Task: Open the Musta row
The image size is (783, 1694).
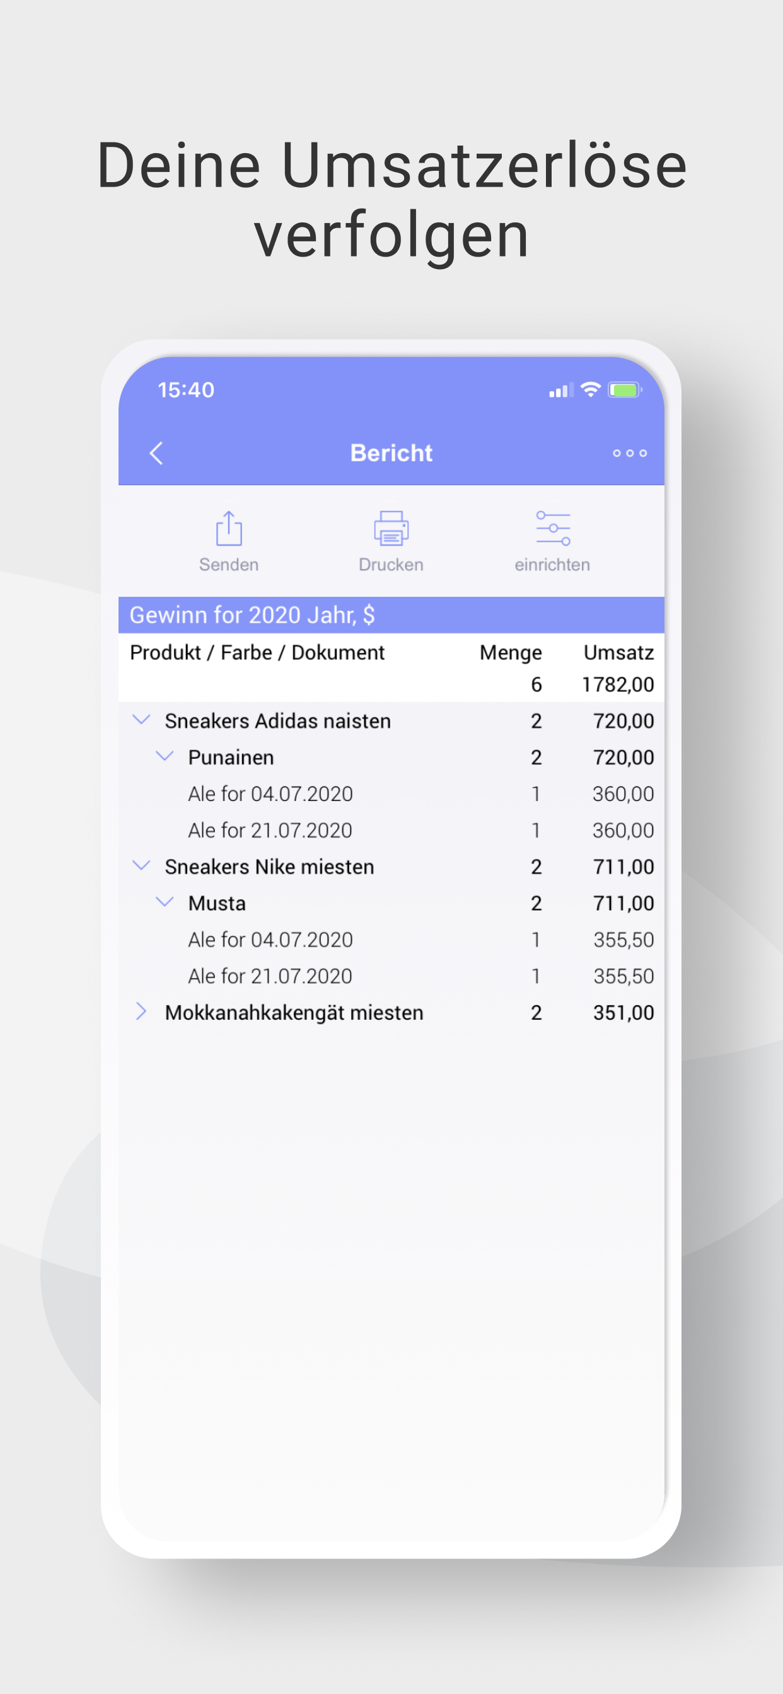Action: (x=391, y=904)
